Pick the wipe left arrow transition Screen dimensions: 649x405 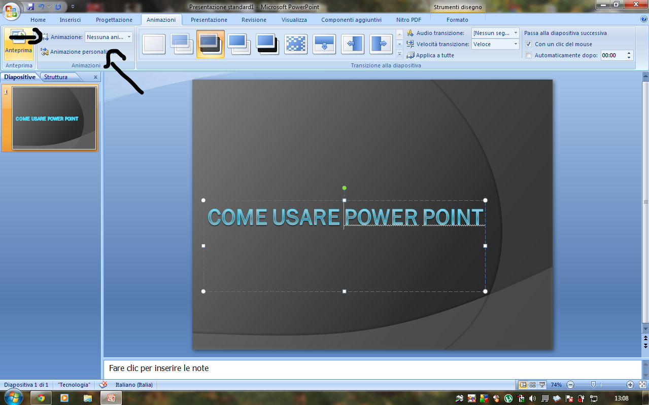353,44
